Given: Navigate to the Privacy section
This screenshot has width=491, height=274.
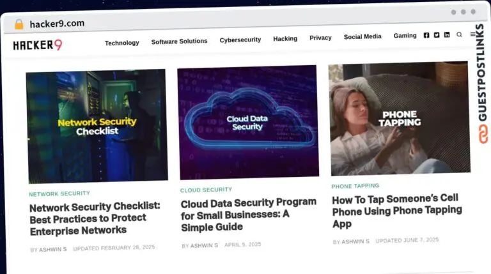Looking at the screenshot, I should [x=320, y=38].
